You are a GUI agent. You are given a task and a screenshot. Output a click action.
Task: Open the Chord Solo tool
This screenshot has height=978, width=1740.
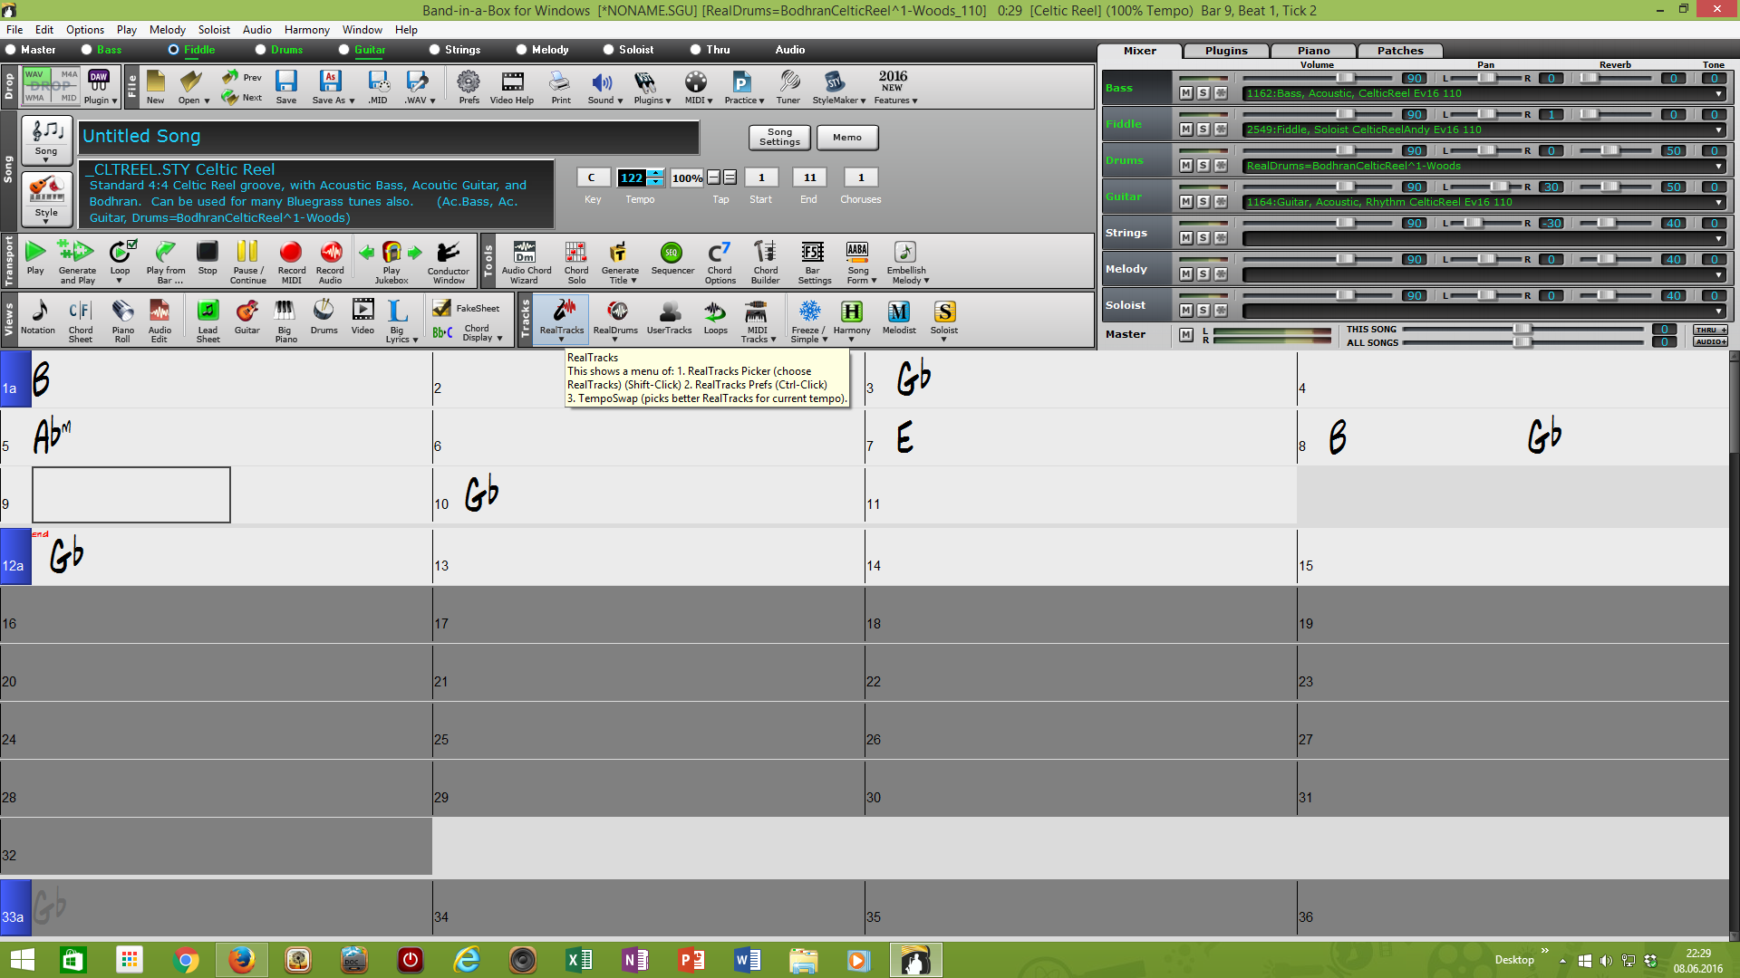click(576, 261)
